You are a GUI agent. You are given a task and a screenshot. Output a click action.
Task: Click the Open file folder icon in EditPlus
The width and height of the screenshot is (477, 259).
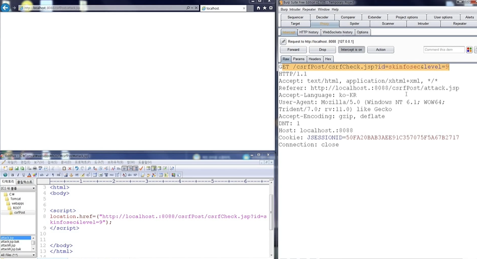[11, 168]
